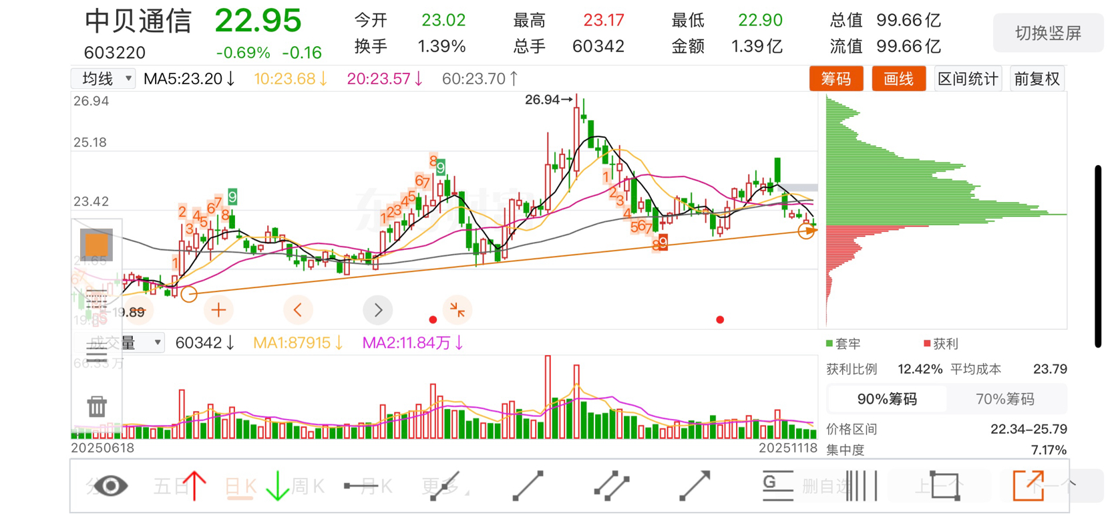Open 区间统计 range statistics
1112x514 pixels.
pyautogui.click(x=968, y=79)
